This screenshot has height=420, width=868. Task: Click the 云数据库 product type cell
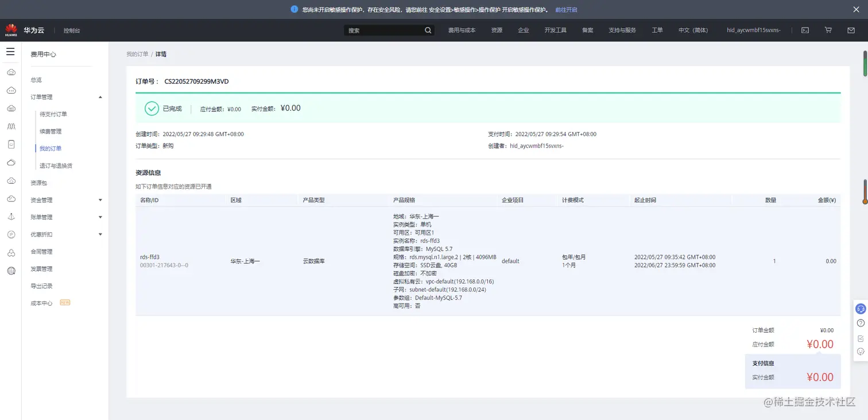(314, 261)
